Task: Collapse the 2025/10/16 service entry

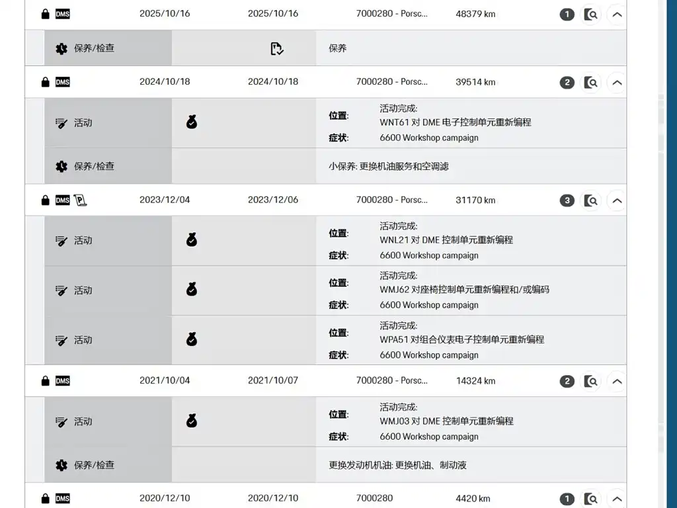Action: tap(617, 15)
